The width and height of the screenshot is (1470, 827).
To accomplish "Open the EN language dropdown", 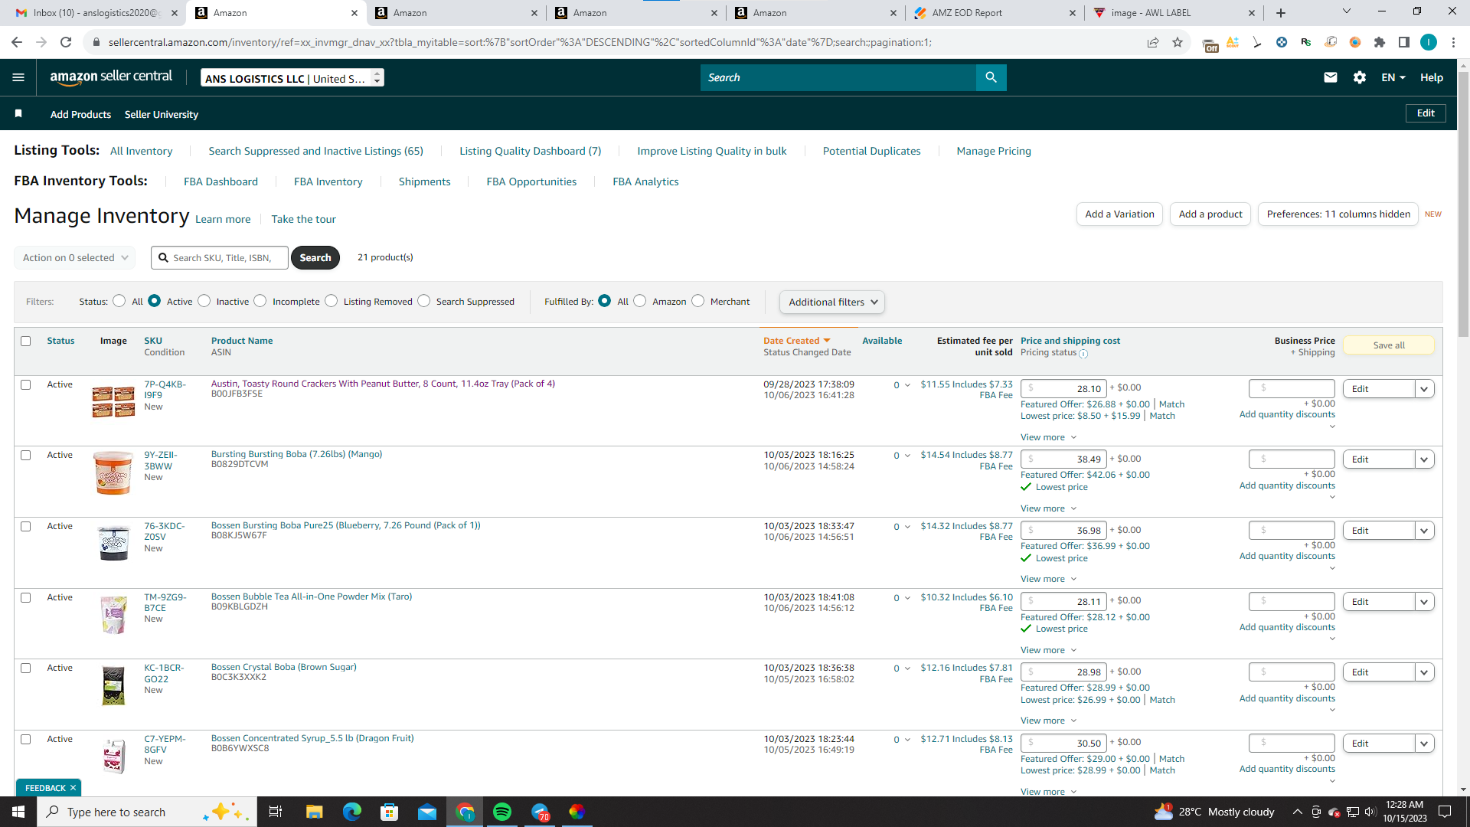I will [1393, 77].
